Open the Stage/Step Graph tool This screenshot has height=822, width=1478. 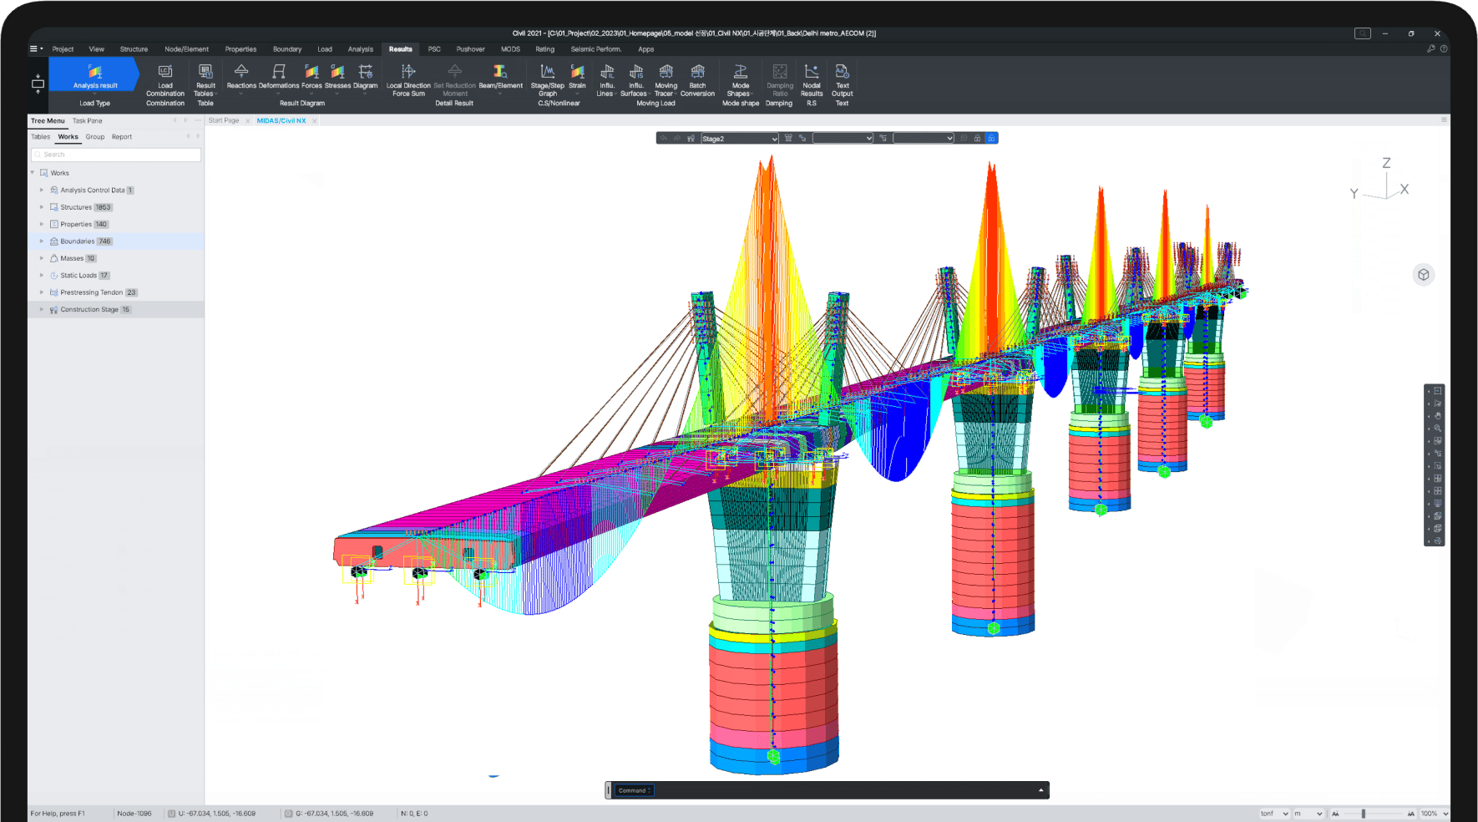point(547,73)
